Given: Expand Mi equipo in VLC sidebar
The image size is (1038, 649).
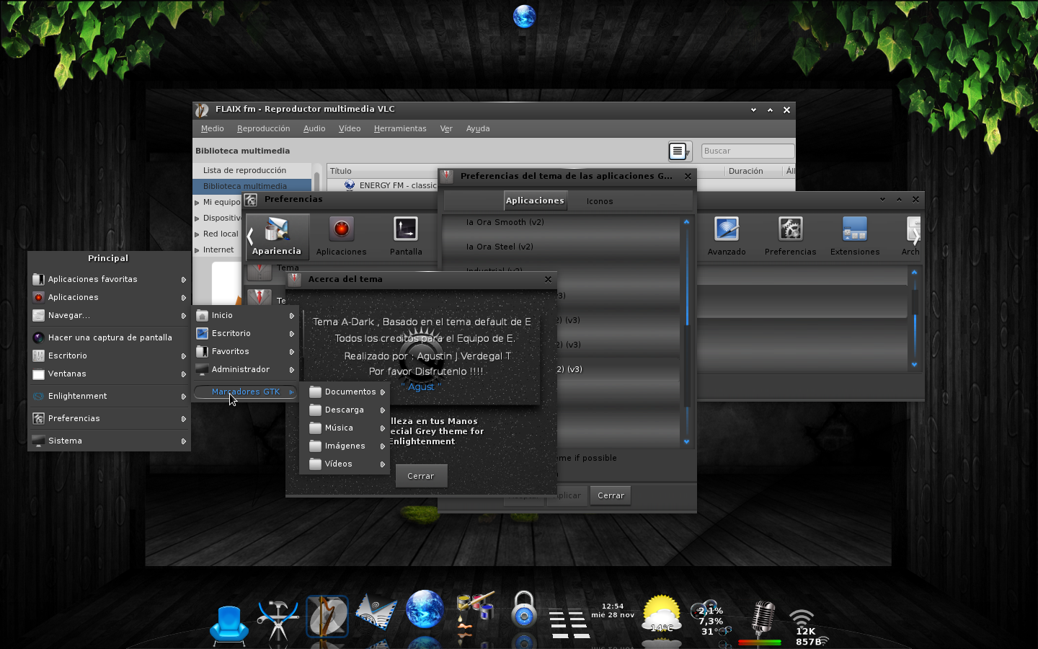Looking at the screenshot, I should [x=197, y=203].
